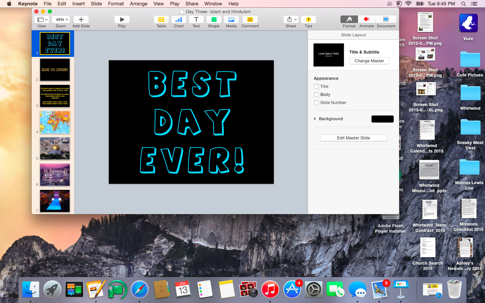Enable the Body checkbox

[317, 95]
